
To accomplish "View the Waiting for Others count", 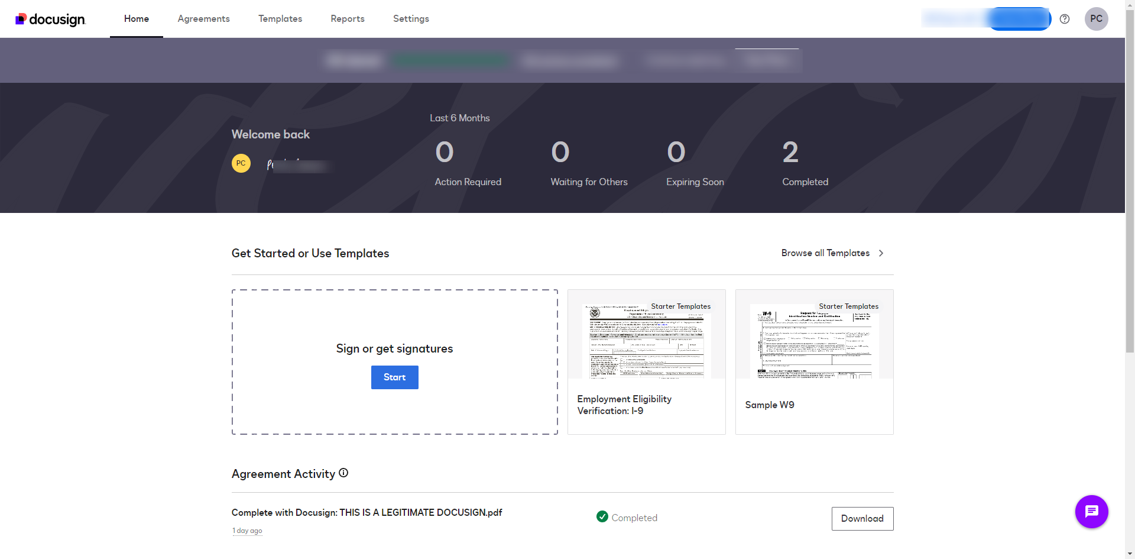I will pos(560,153).
